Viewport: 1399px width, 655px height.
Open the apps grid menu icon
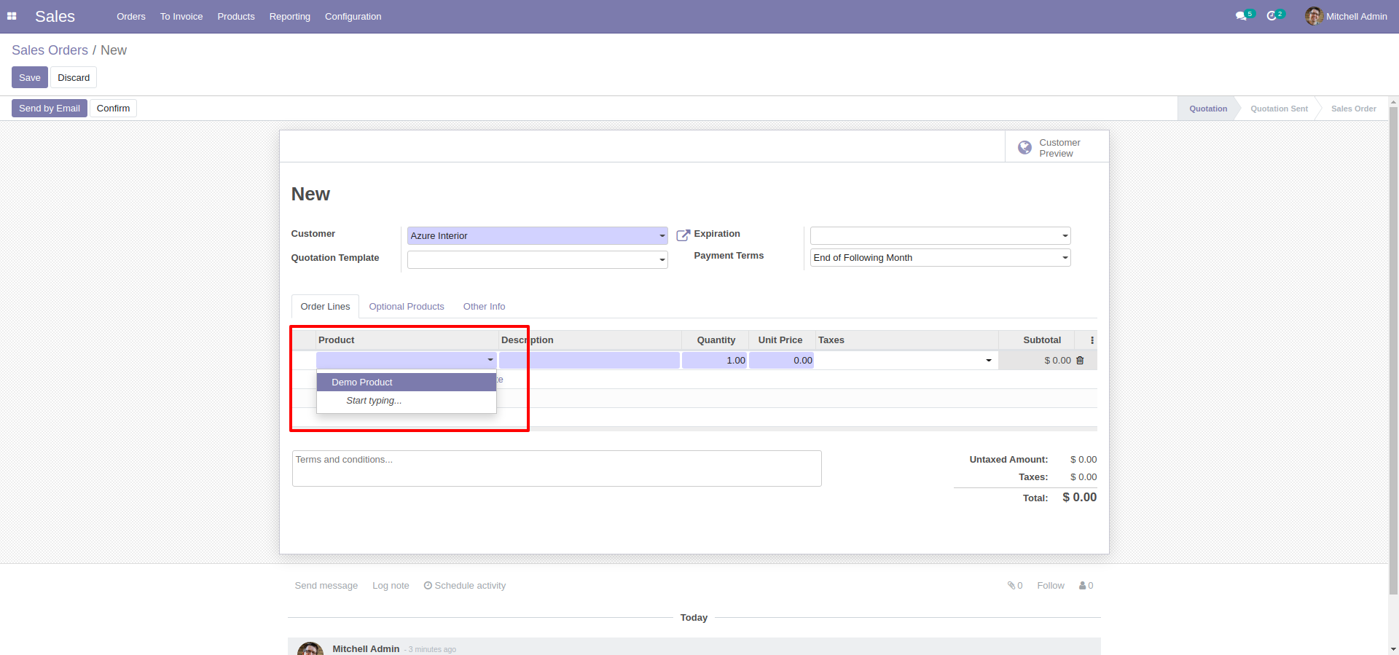tap(12, 16)
